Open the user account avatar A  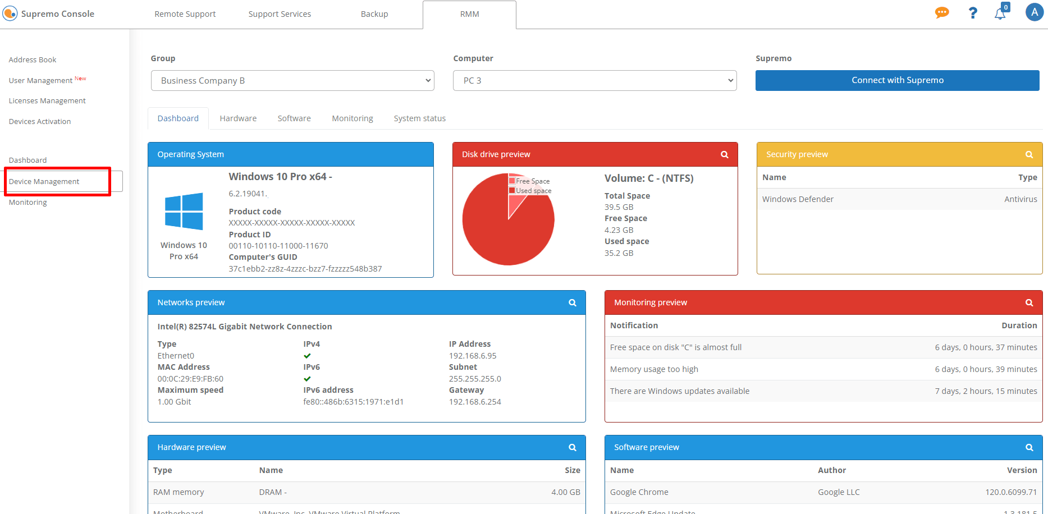[x=1034, y=12]
